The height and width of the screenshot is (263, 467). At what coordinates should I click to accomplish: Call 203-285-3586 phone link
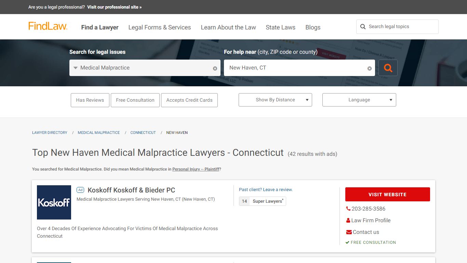click(369, 209)
